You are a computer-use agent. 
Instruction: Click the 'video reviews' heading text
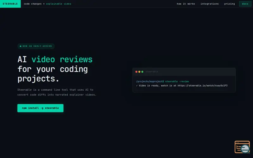tap(62, 59)
